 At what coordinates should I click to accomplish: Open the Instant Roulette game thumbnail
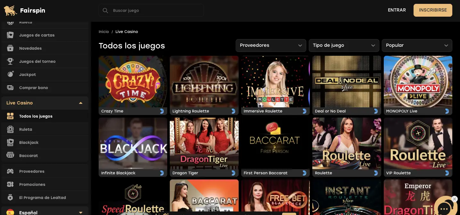click(347, 197)
